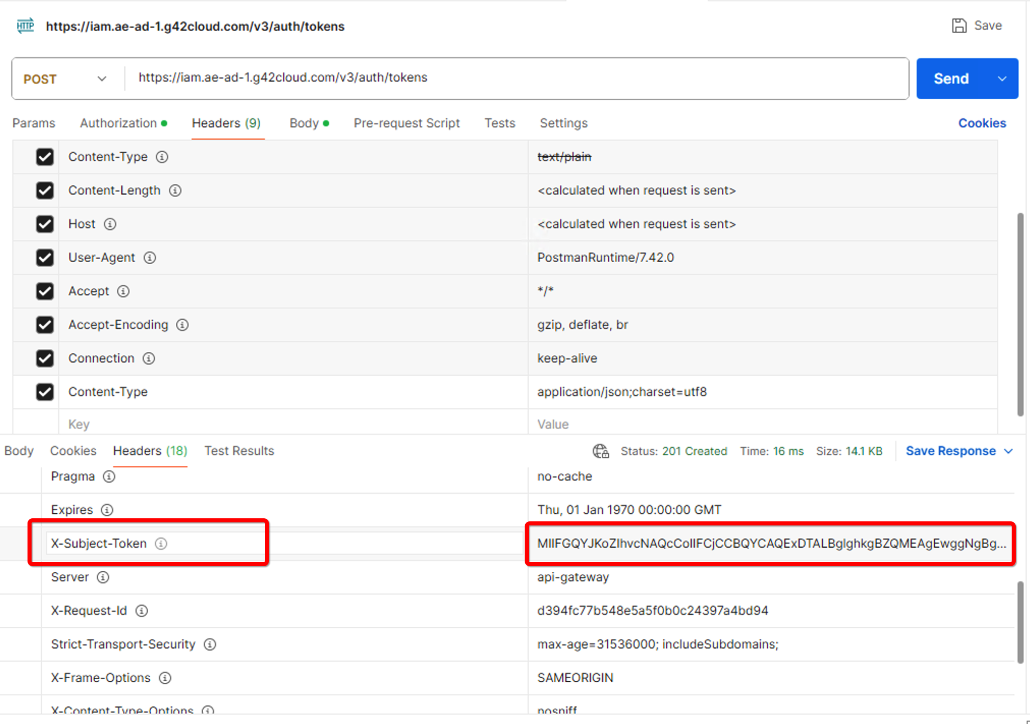The image size is (1030, 724).
Task: Open the info icon next to Content-Length
Action: (175, 190)
